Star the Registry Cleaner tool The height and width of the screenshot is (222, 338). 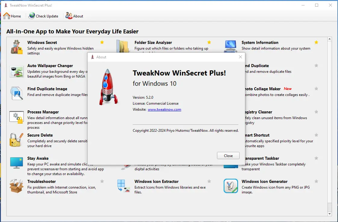tap(316, 112)
